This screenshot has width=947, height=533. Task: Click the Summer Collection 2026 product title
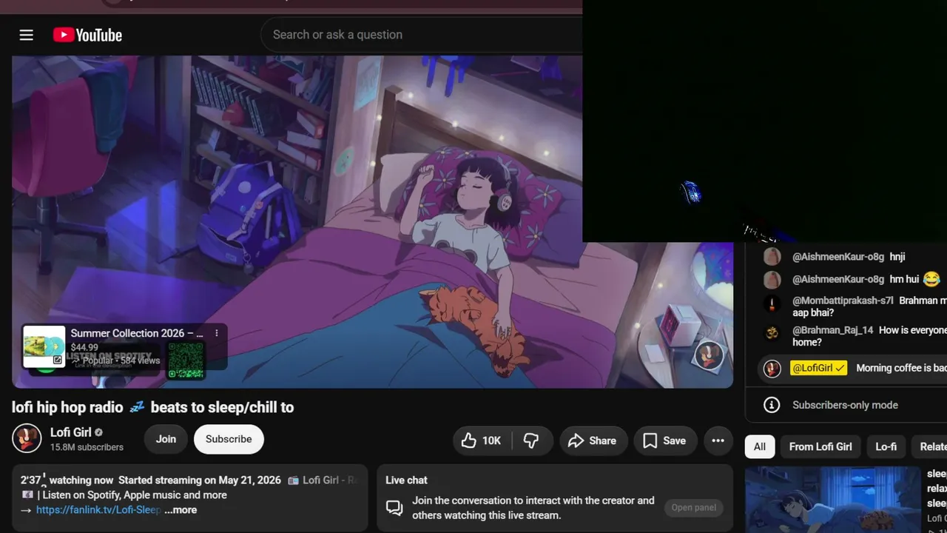[137, 333]
